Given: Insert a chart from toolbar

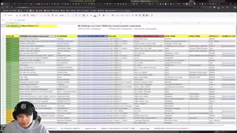Looking at the screenshot, I should pos(140,16).
